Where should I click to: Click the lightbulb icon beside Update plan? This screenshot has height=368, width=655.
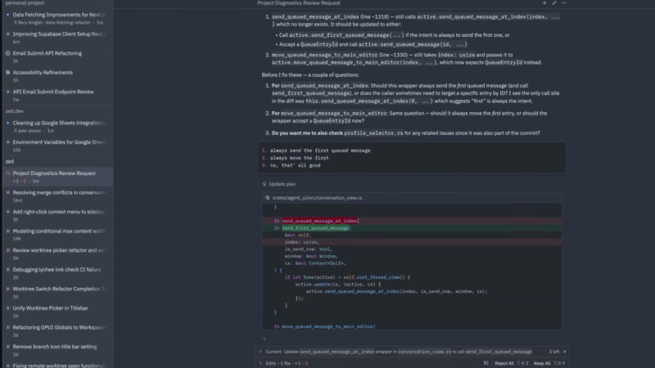coord(264,184)
